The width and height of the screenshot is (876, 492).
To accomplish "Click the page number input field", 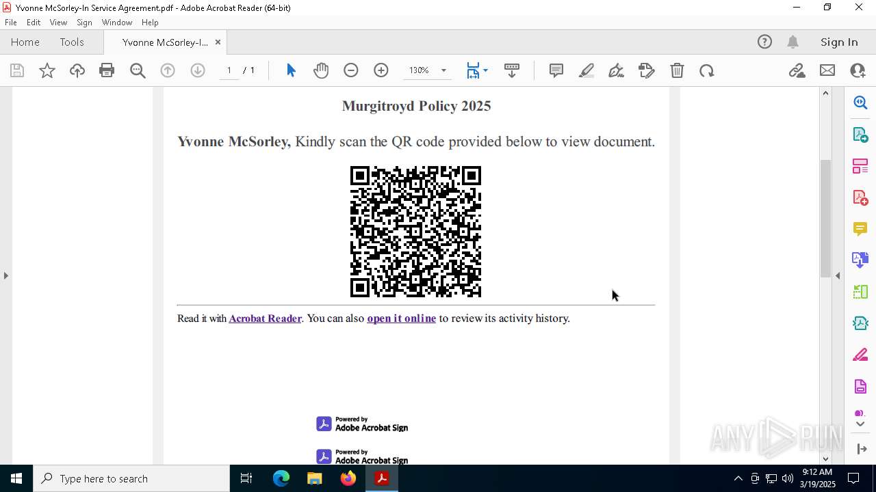I will click(229, 70).
